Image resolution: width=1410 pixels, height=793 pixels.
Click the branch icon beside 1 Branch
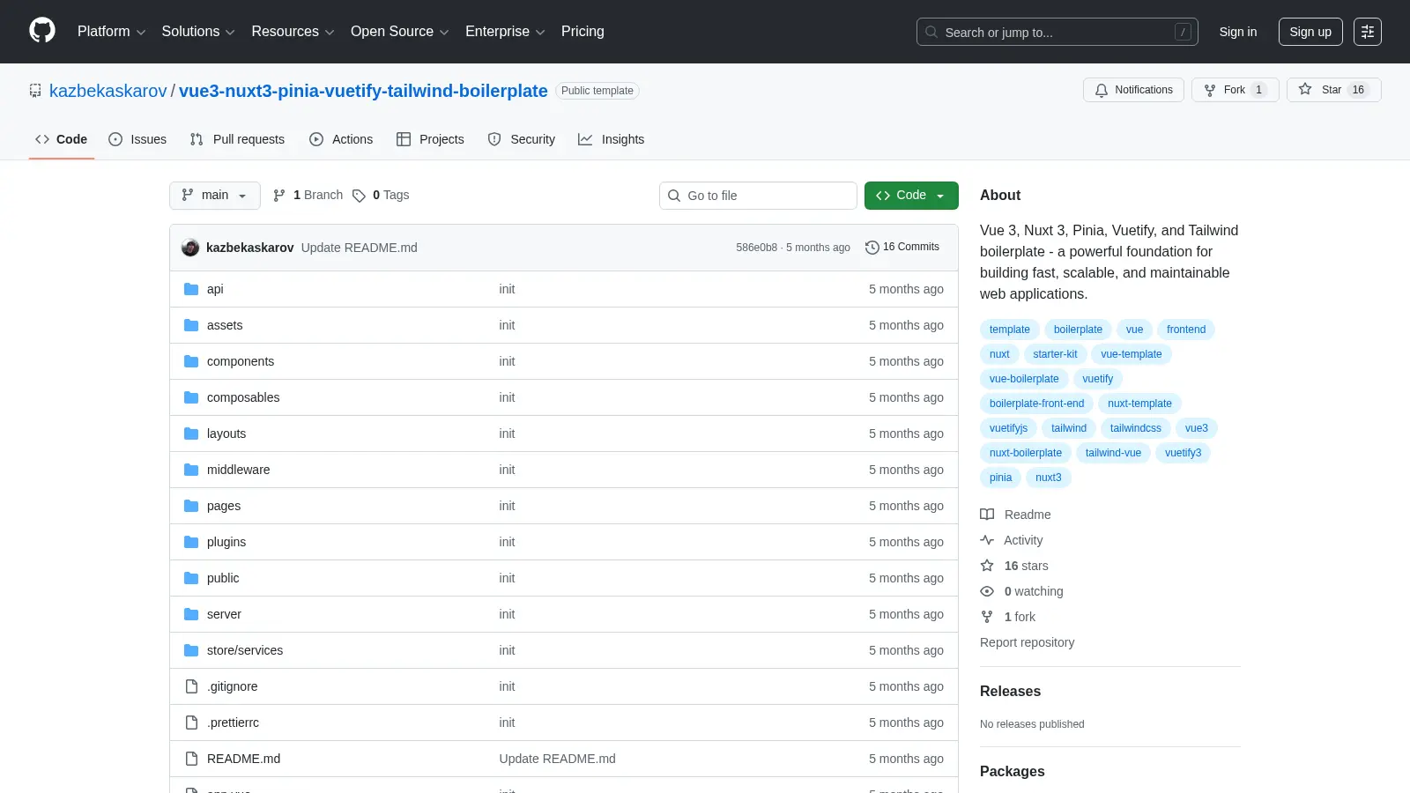[x=279, y=196]
